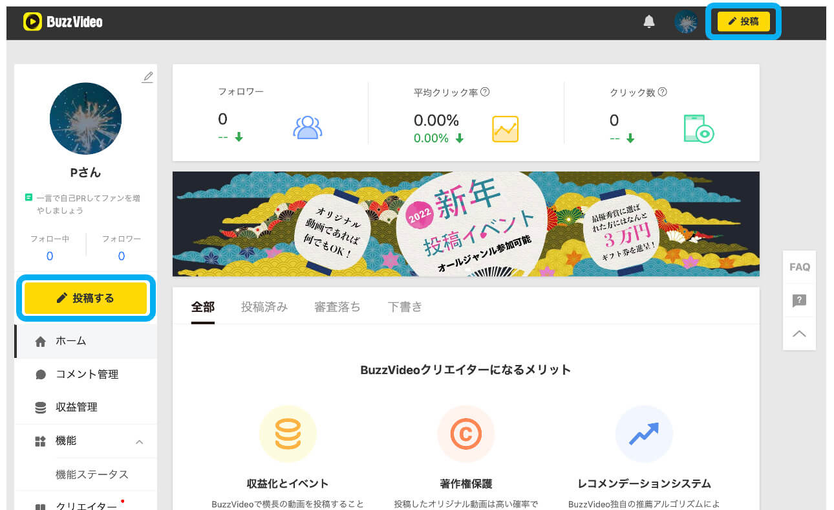Click the BuzzVideoクリエイターになるメリット heading
Image resolution: width=834 pixels, height=510 pixels.
pos(465,370)
